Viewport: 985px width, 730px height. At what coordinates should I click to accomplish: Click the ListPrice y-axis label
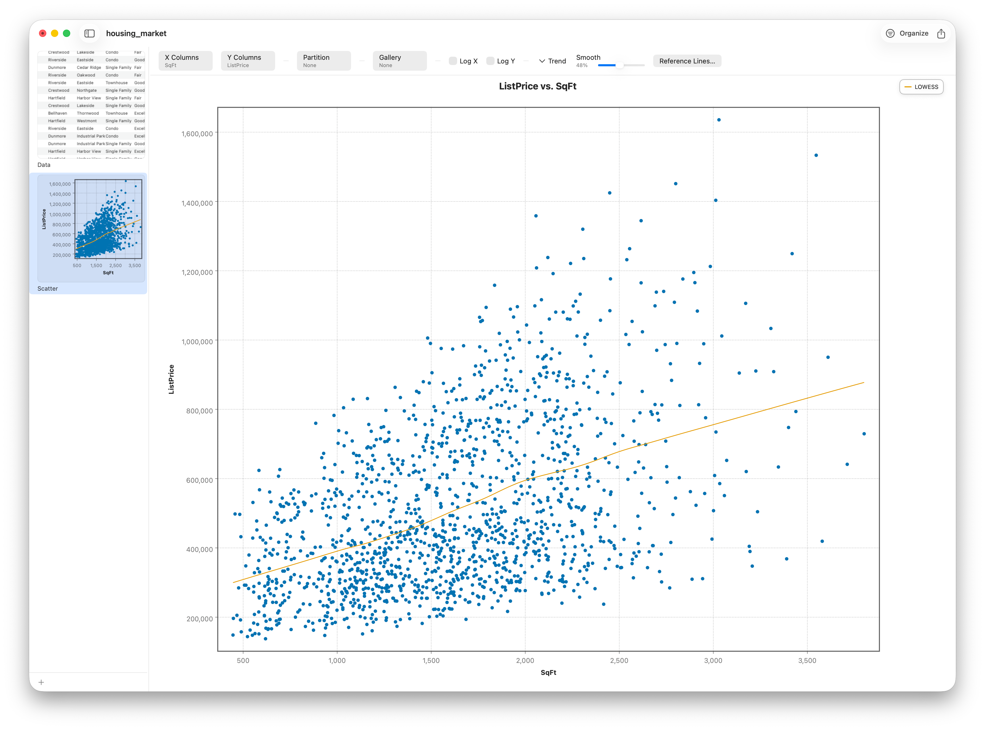(171, 379)
